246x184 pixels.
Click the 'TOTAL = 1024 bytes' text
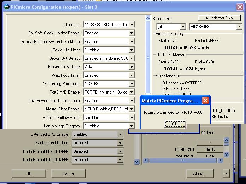185,69
